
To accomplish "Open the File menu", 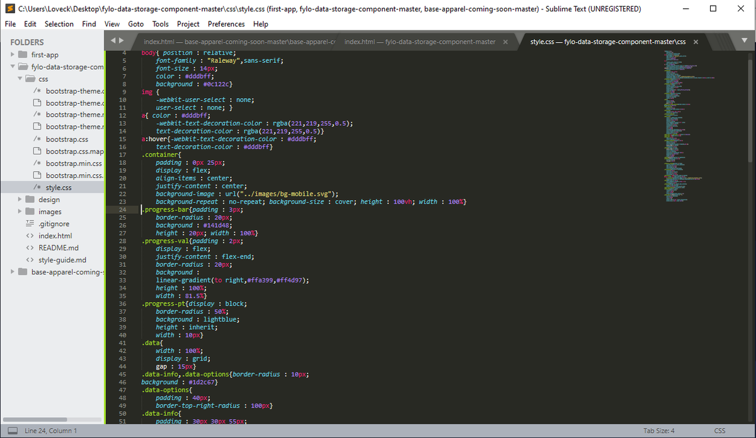I will [x=11, y=24].
